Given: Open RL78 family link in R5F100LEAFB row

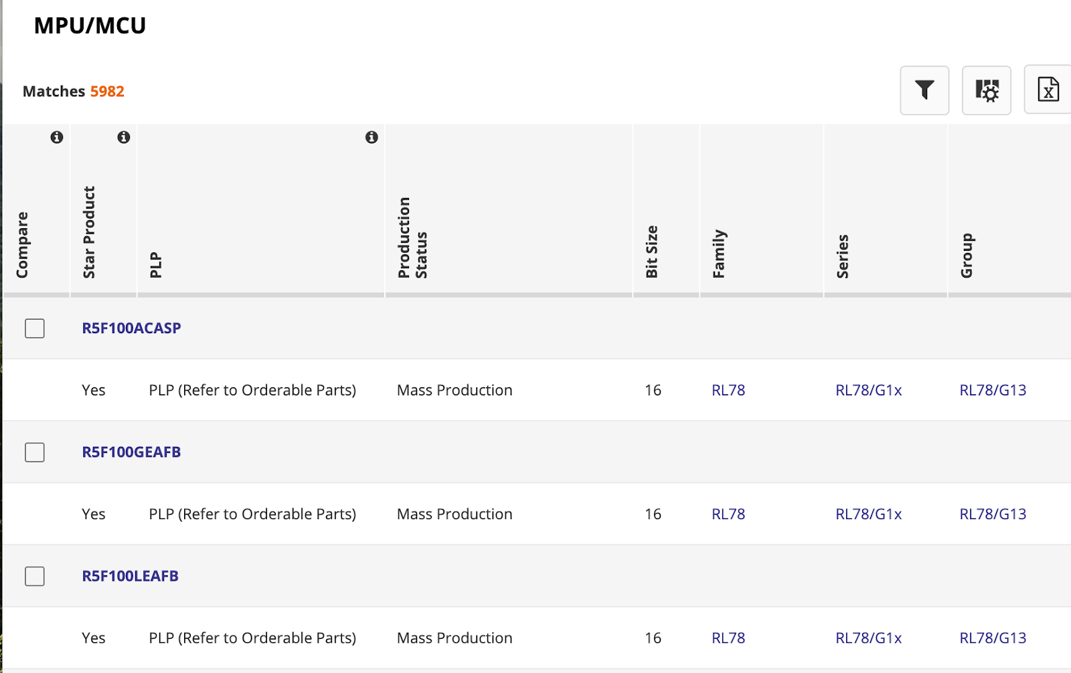Looking at the screenshot, I should [728, 638].
